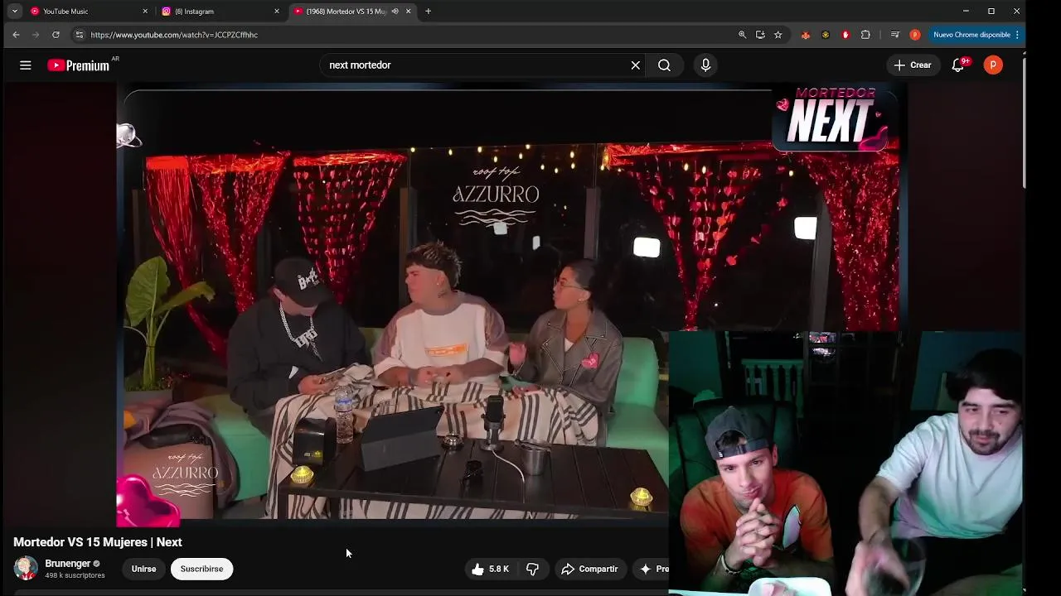Clear the search text with the X
1061x596 pixels.
click(636, 65)
